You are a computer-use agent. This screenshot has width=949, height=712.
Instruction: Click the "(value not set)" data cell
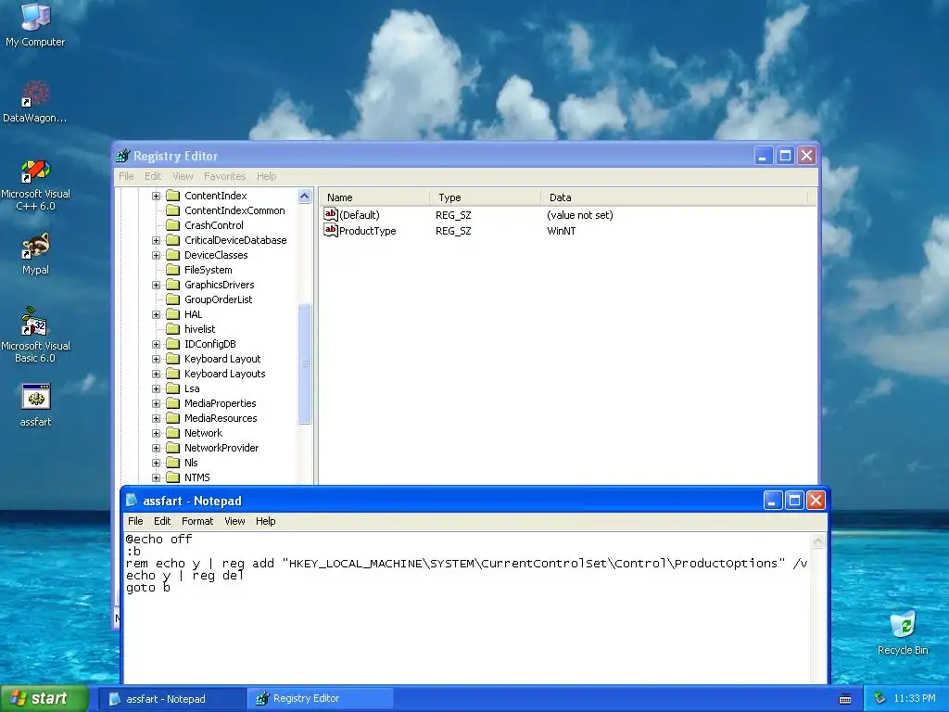coord(580,215)
